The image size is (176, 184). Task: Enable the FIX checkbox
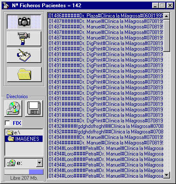point(8,123)
